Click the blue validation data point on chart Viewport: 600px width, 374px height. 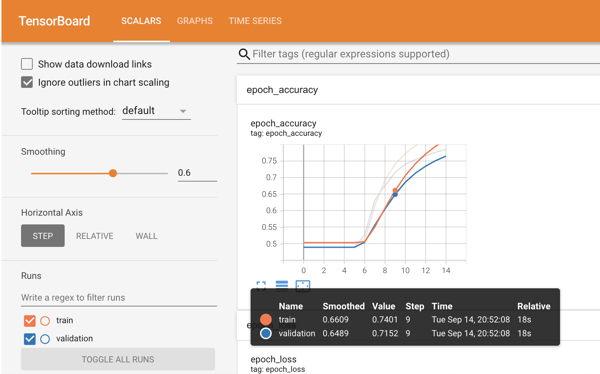click(395, 195)
